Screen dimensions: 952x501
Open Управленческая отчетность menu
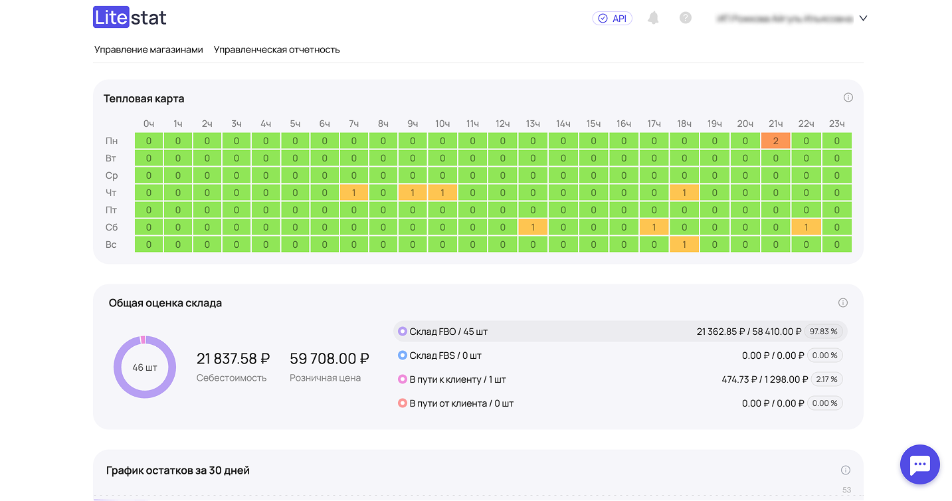pos(276,50)
